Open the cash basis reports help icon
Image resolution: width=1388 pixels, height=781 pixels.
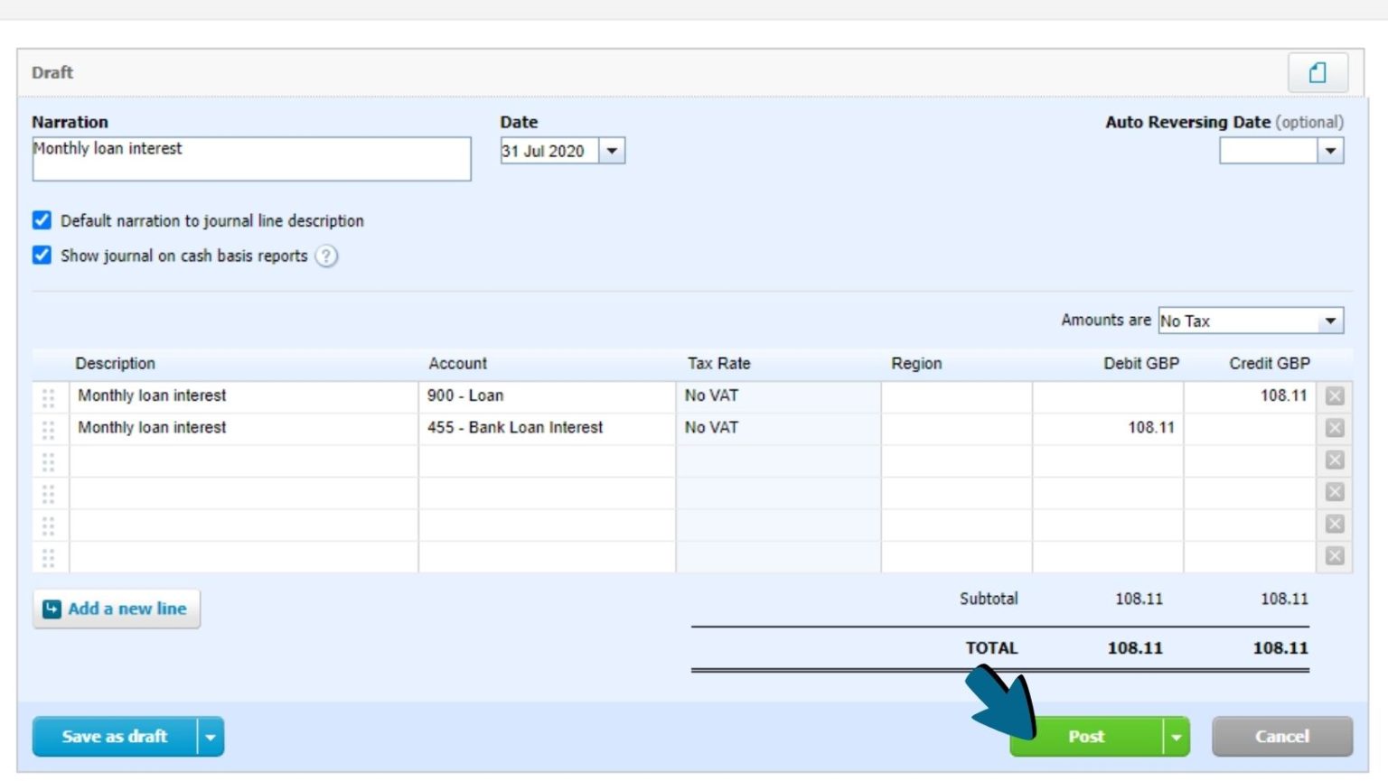coord(326,256)
